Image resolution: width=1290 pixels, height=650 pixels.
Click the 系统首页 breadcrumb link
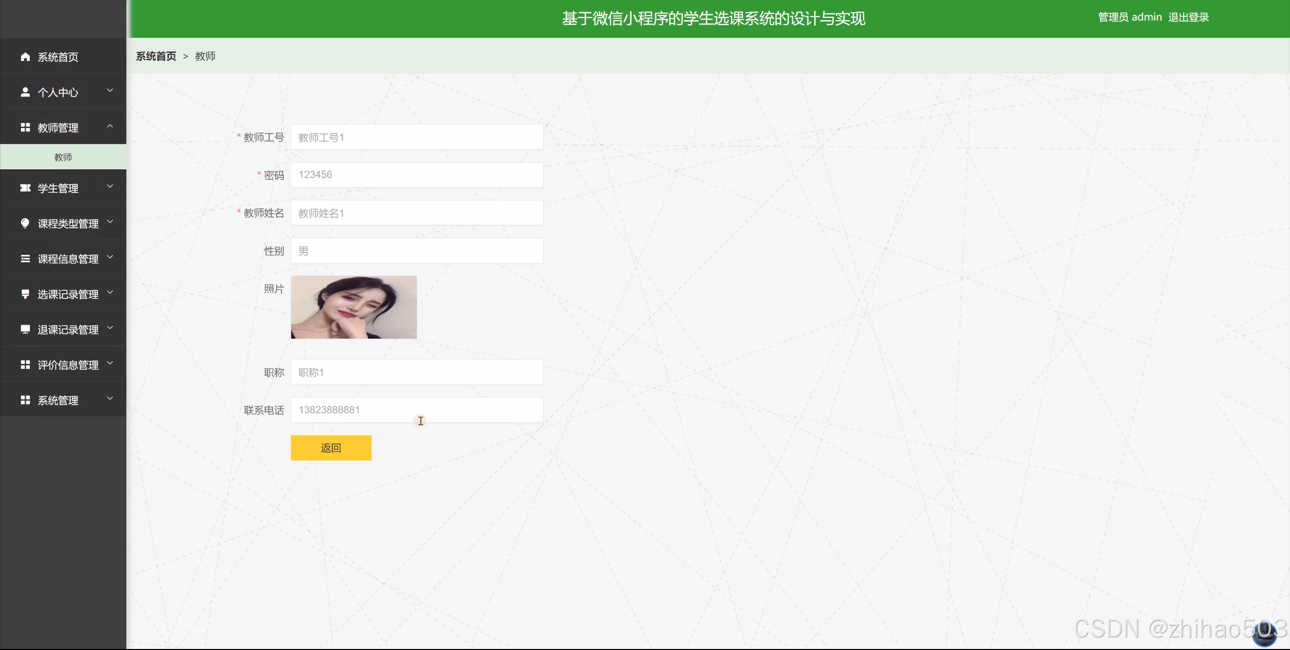pyautogui.click(x=156, y=56)
